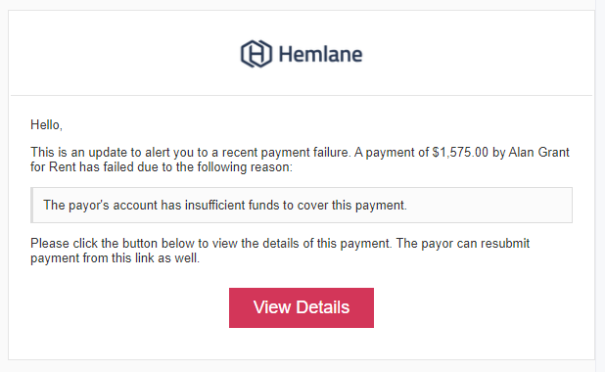Open the View Details button

(302, 307)
